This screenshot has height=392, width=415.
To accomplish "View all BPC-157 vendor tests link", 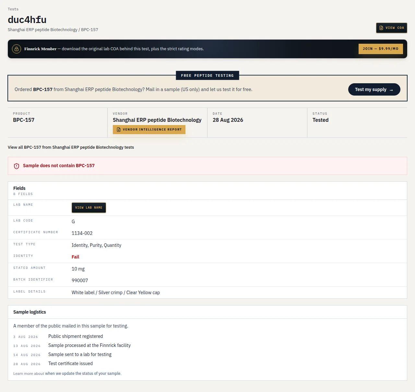I will coord(71,147).
